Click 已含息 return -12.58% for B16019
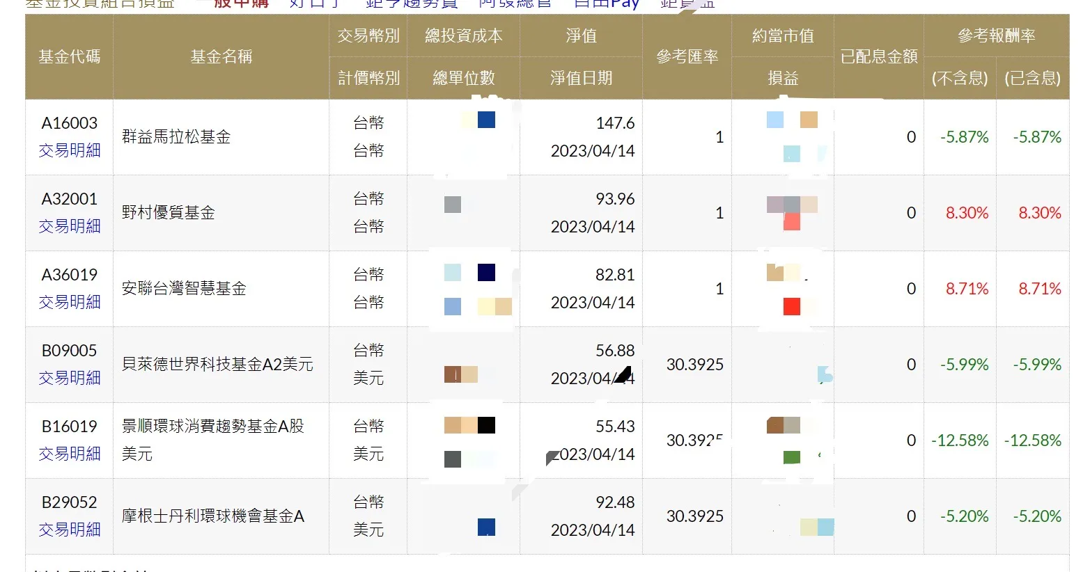 click(x=1033, y=440)
